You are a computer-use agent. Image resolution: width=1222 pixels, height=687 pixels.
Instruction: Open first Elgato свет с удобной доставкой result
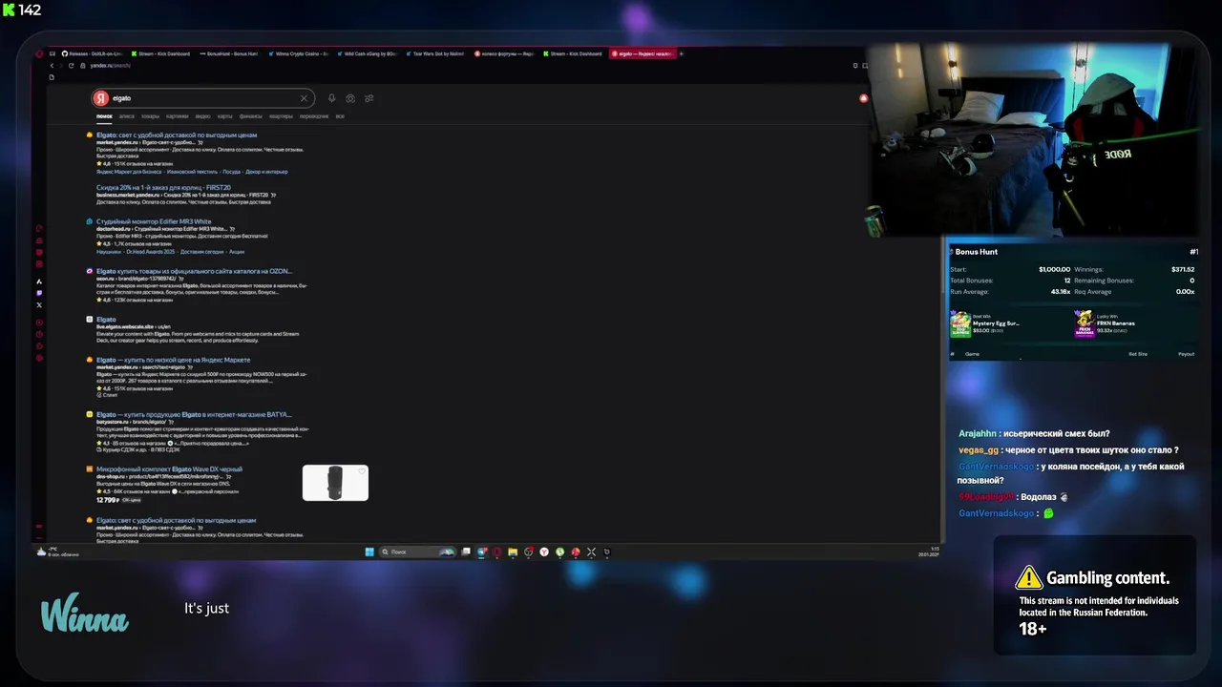pyautogui.click(x=177, y=135)
